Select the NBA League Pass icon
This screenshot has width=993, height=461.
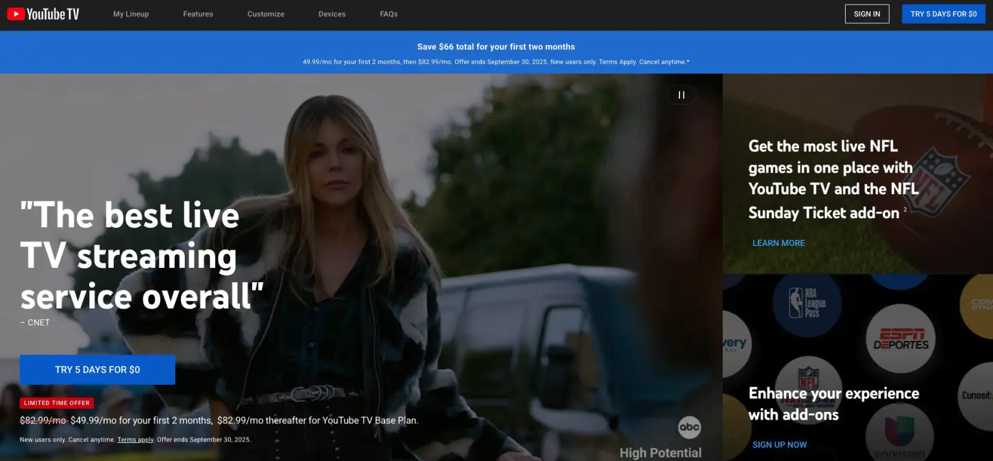point(808,303)
